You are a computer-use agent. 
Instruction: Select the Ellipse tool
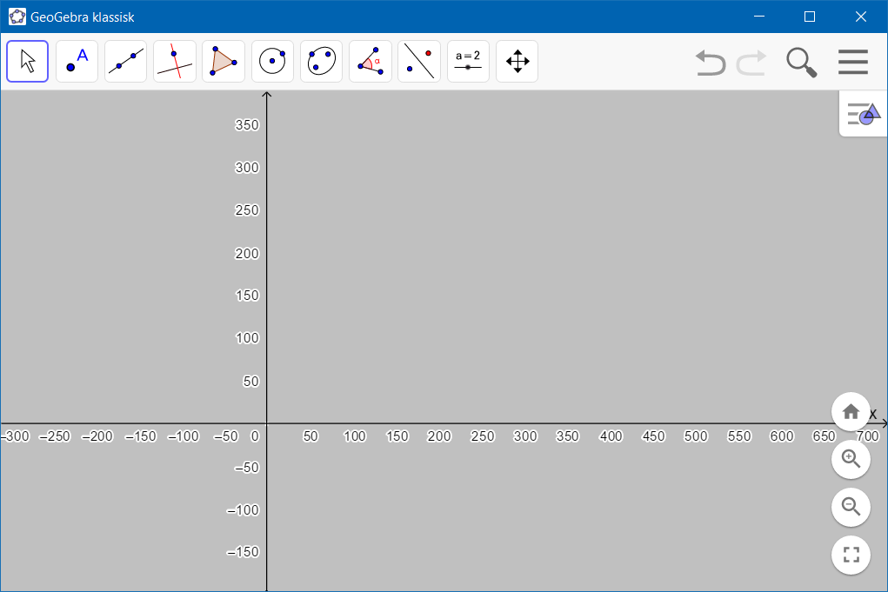point(321,61)
